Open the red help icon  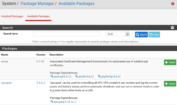coord(173,4)
